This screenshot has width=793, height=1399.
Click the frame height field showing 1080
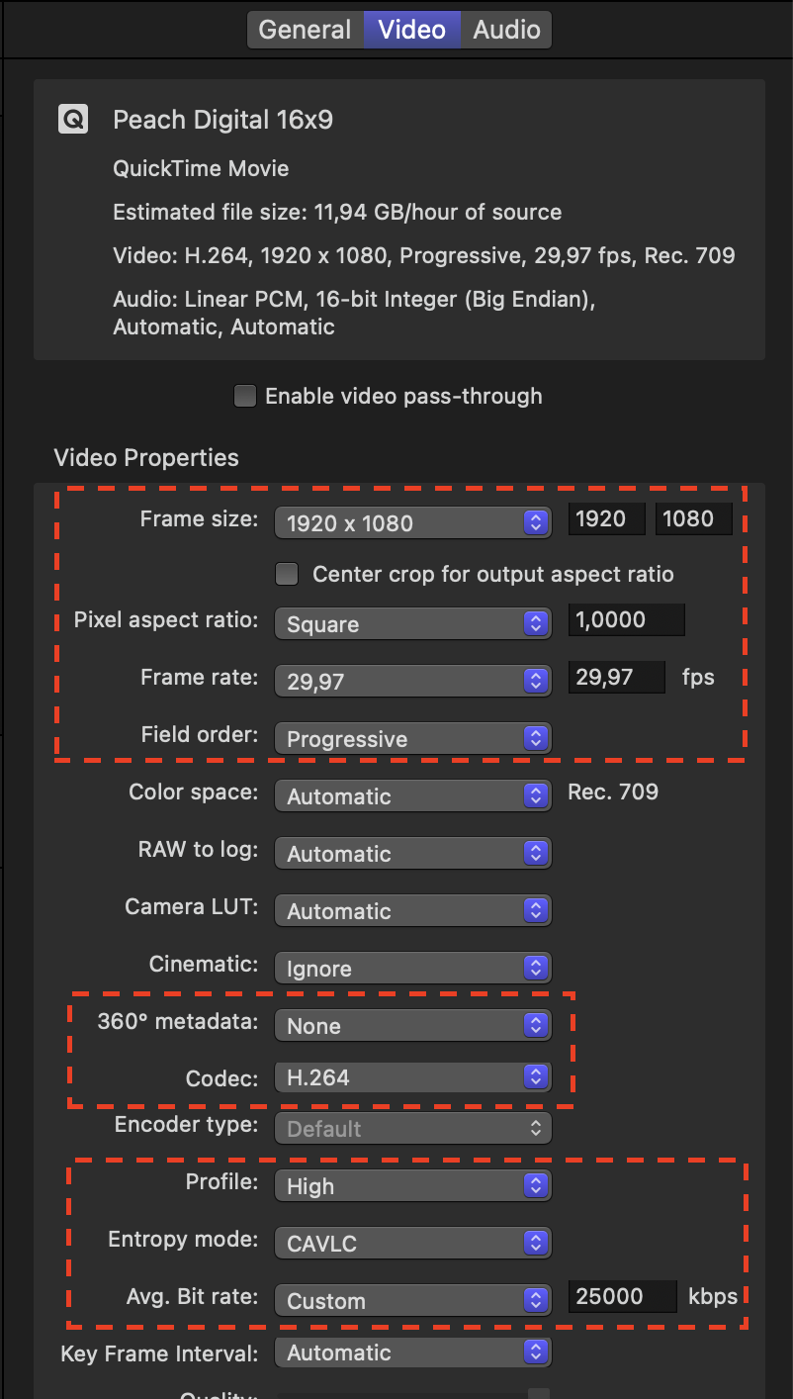pos(693,519)
